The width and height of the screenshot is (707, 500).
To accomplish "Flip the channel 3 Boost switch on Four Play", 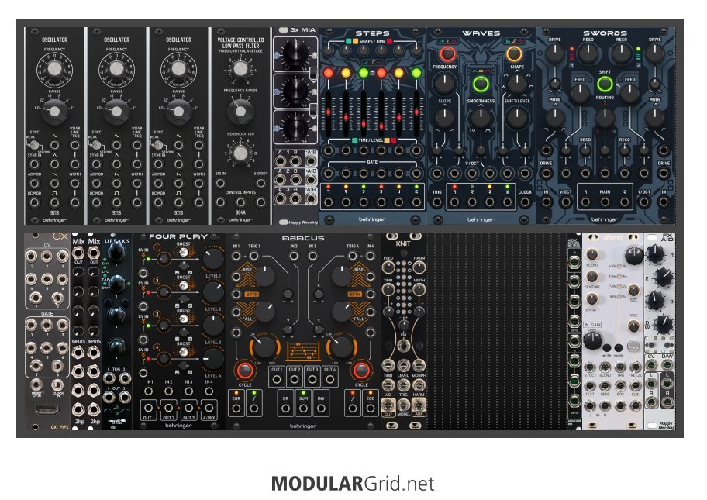I will coord(183,319).
